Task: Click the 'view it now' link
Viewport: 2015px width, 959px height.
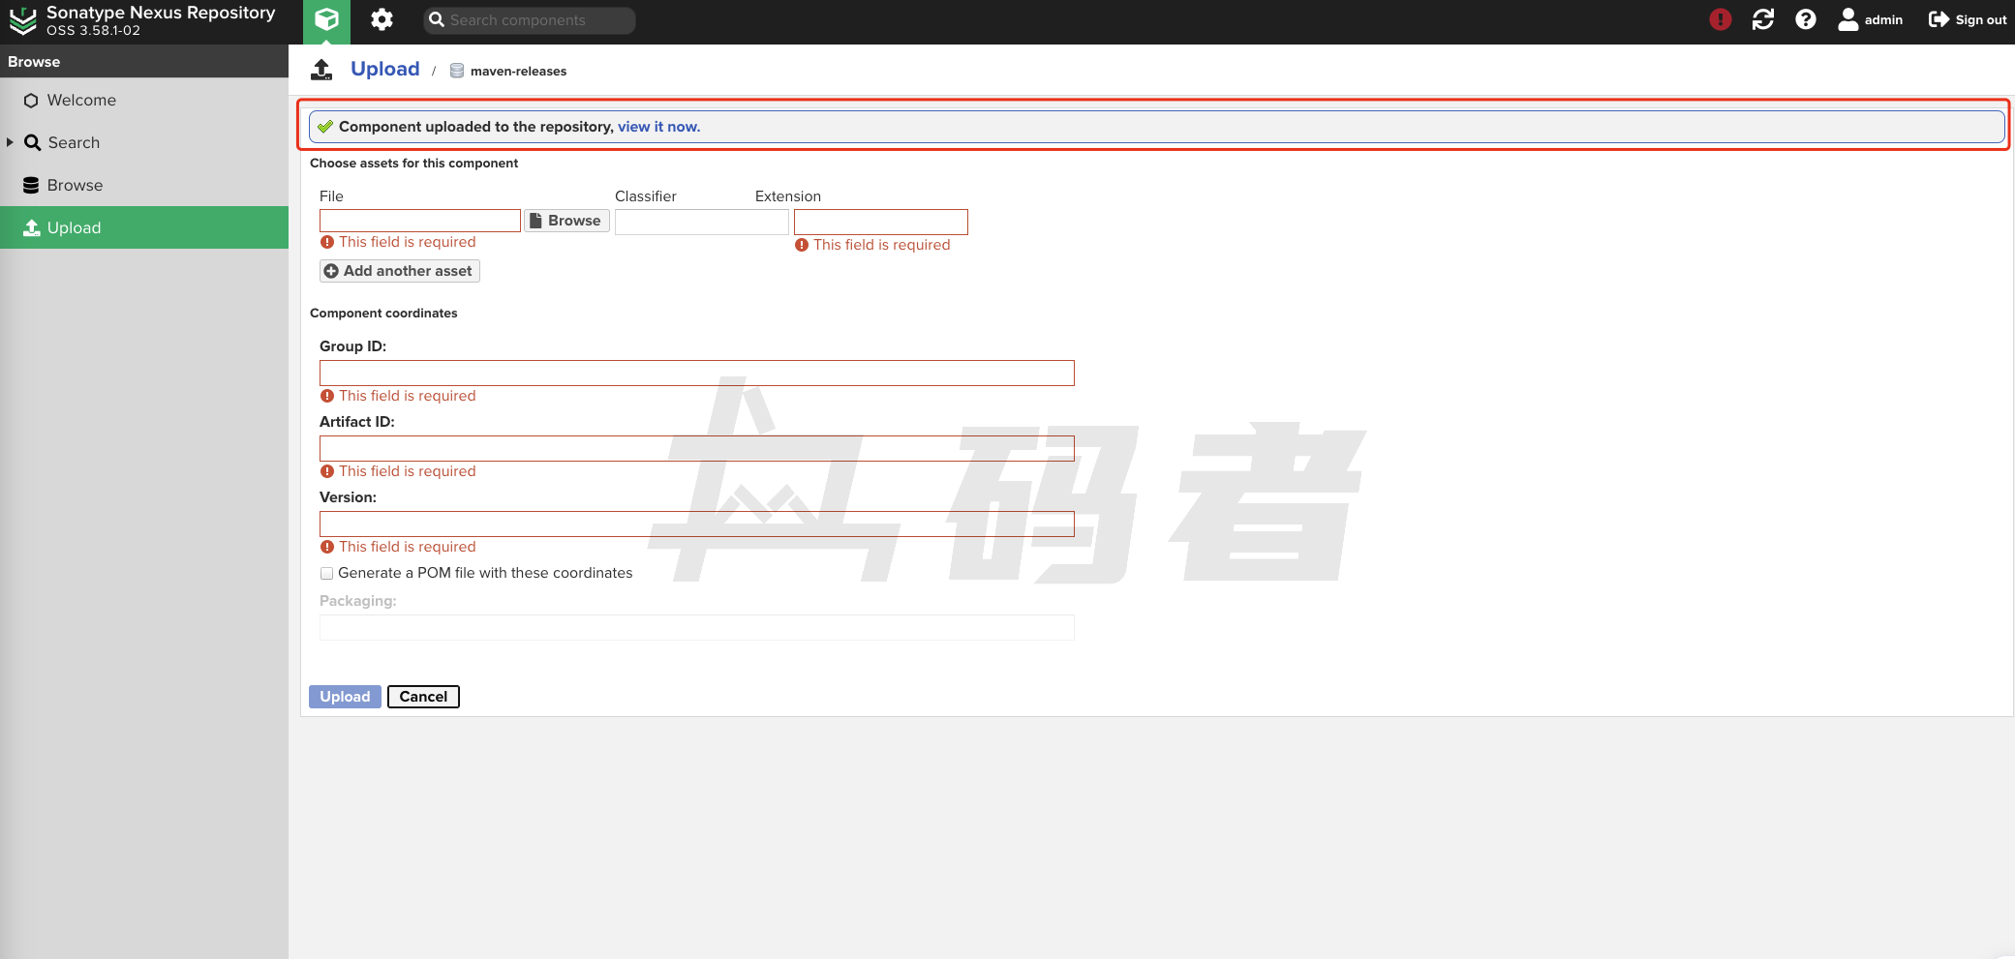Action: pos(658,127)
